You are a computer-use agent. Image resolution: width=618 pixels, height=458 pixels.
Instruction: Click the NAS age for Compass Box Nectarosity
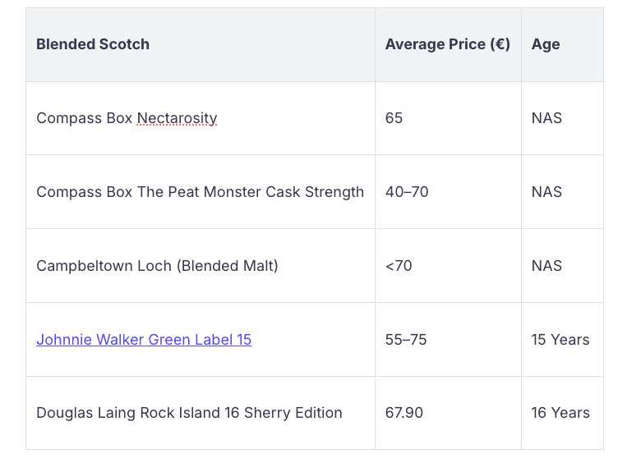(x=547, y=118)
